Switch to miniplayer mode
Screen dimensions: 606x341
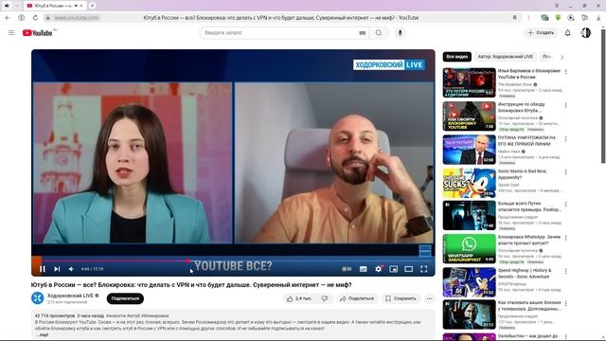pyautogui.click(x=394, y=269)
